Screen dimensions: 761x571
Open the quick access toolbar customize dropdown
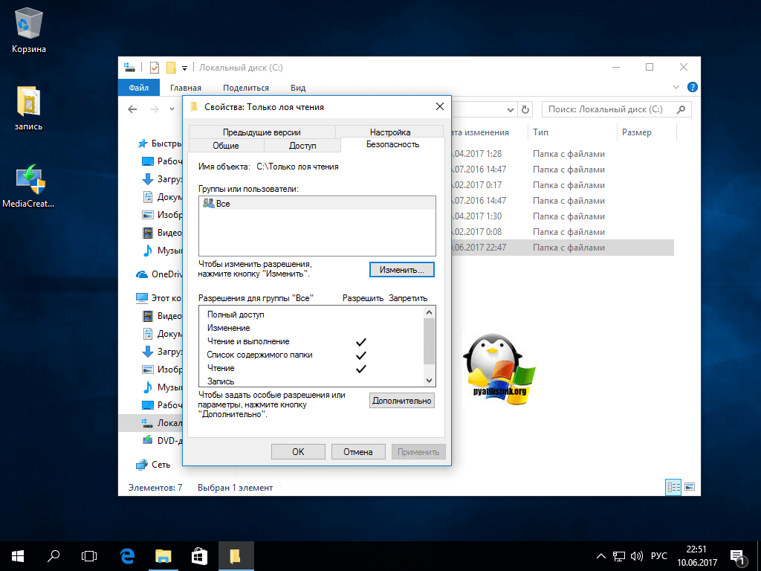coord(185,68)
